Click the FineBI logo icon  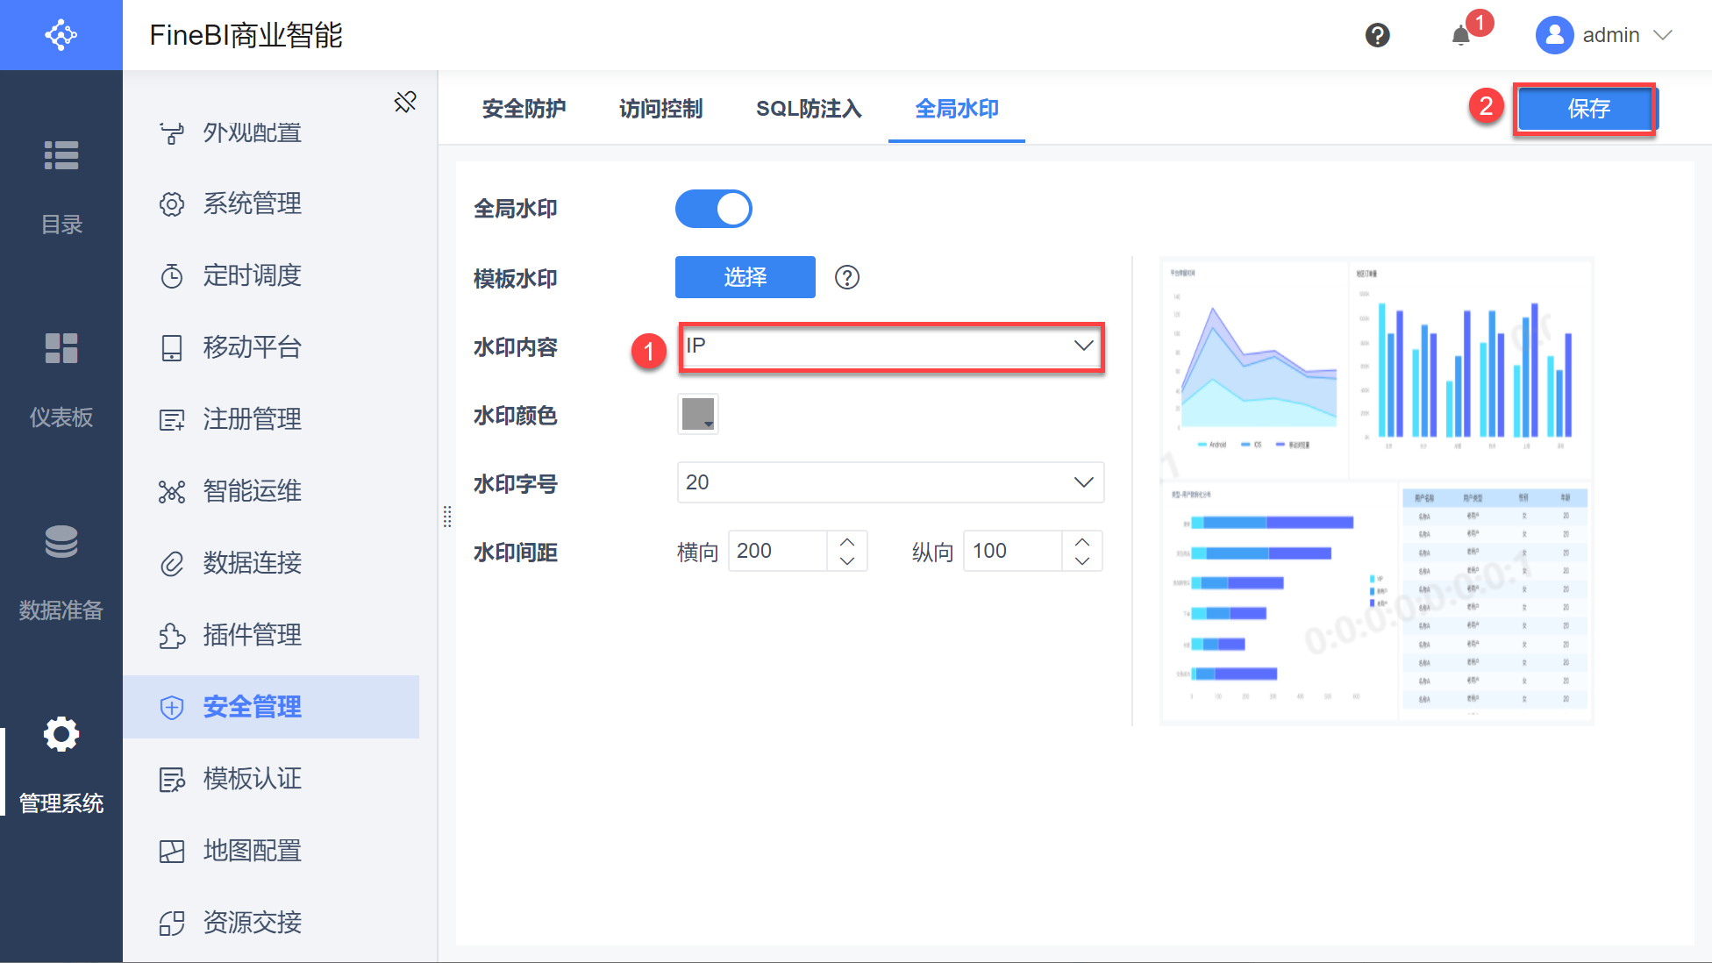pos(61,35)
